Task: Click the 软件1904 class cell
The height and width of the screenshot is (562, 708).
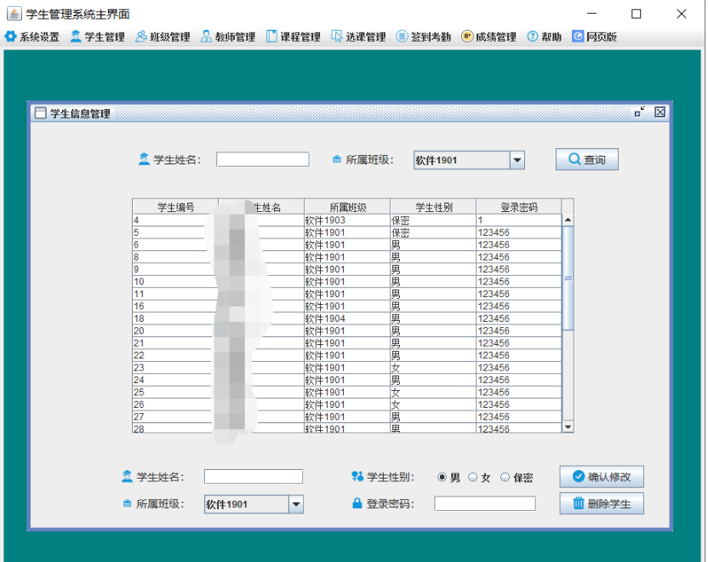Action: pos(347,318)
